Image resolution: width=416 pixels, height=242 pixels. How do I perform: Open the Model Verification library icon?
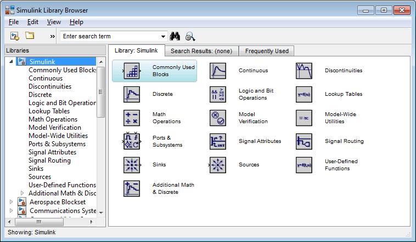click(218, 118)
